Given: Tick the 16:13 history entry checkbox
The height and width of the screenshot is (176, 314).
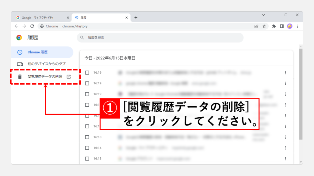Looking at the screenshot, I should [87, 159].
